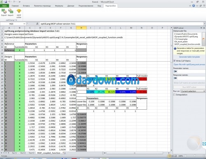Click the save icon in quick access toolbar
206x159 pixels.
6,2
